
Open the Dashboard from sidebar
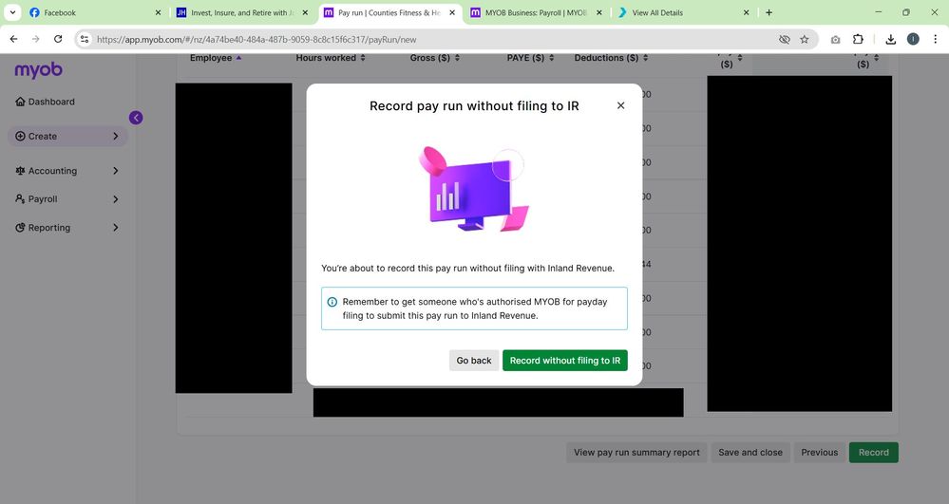[x=51, y=102]
